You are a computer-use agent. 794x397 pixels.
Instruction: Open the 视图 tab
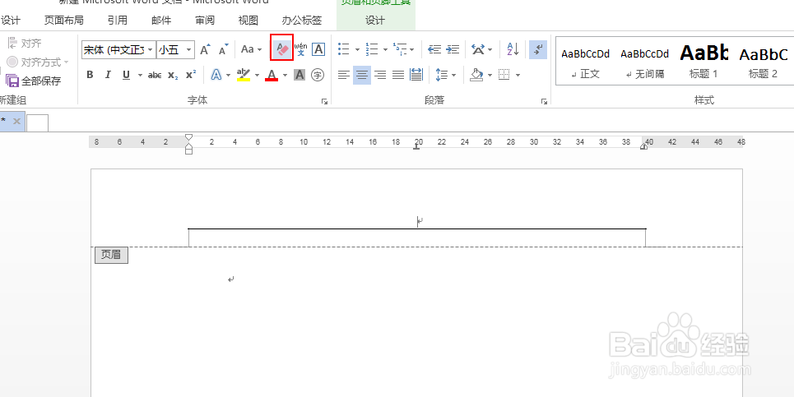point(248,21)
